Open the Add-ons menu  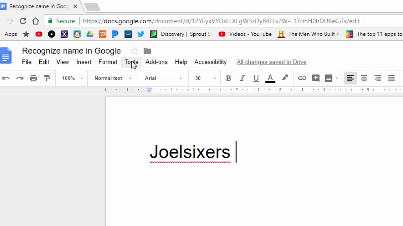156,62
